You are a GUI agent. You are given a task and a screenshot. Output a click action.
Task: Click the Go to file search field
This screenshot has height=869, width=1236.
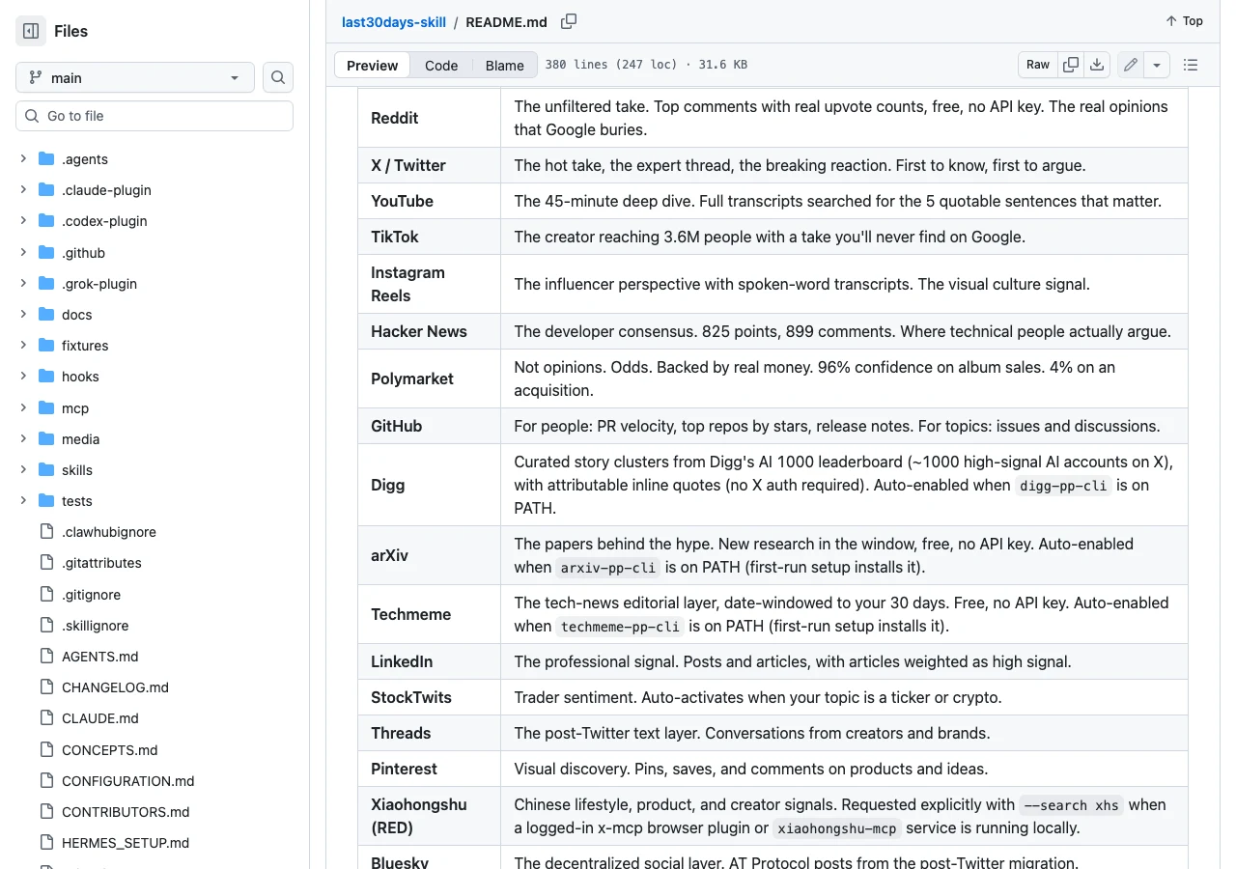(x=154, y=116)
